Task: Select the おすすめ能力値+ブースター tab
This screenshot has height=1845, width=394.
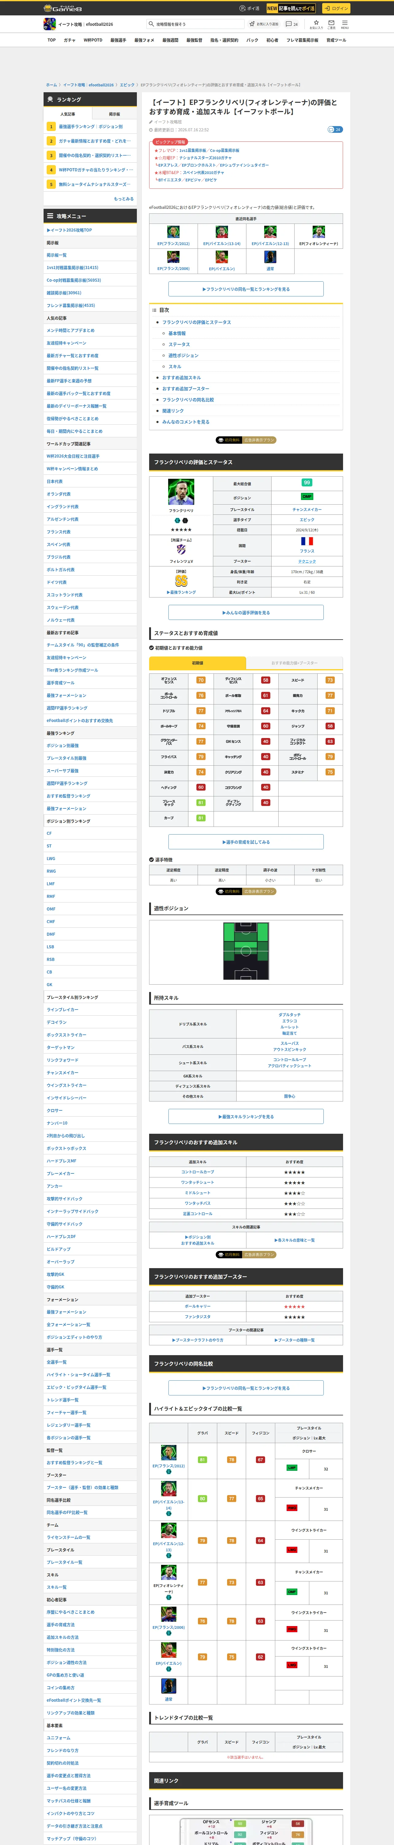Action: pyautogui.click(x=295, y=663)
